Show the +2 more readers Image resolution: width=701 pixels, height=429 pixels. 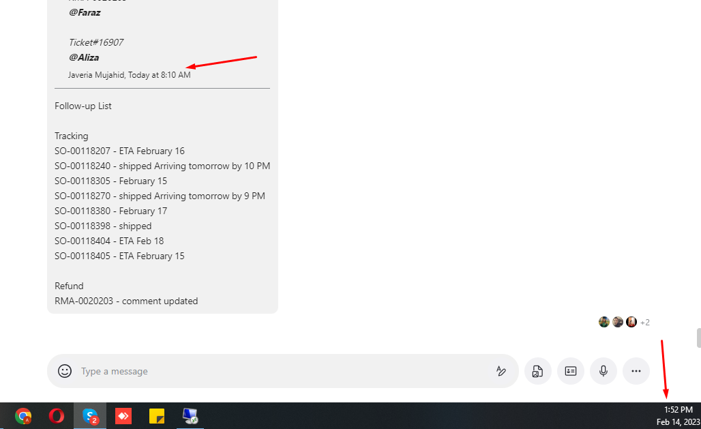tap(644, 323)
